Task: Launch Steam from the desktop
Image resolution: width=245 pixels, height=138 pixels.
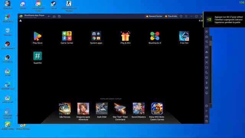Action: 54,5
